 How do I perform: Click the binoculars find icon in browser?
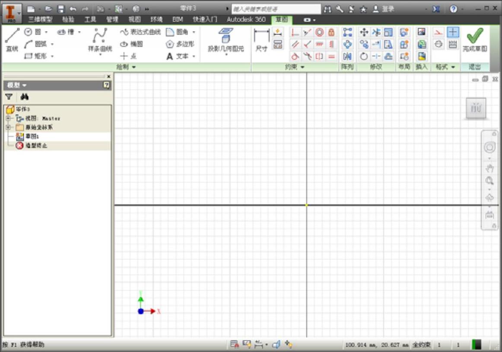click(24, 97)
